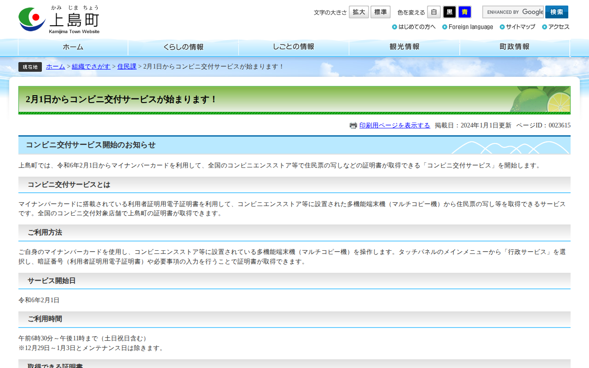Select blue (青) color scheme

pyautogui.click(x=465, y=12)
